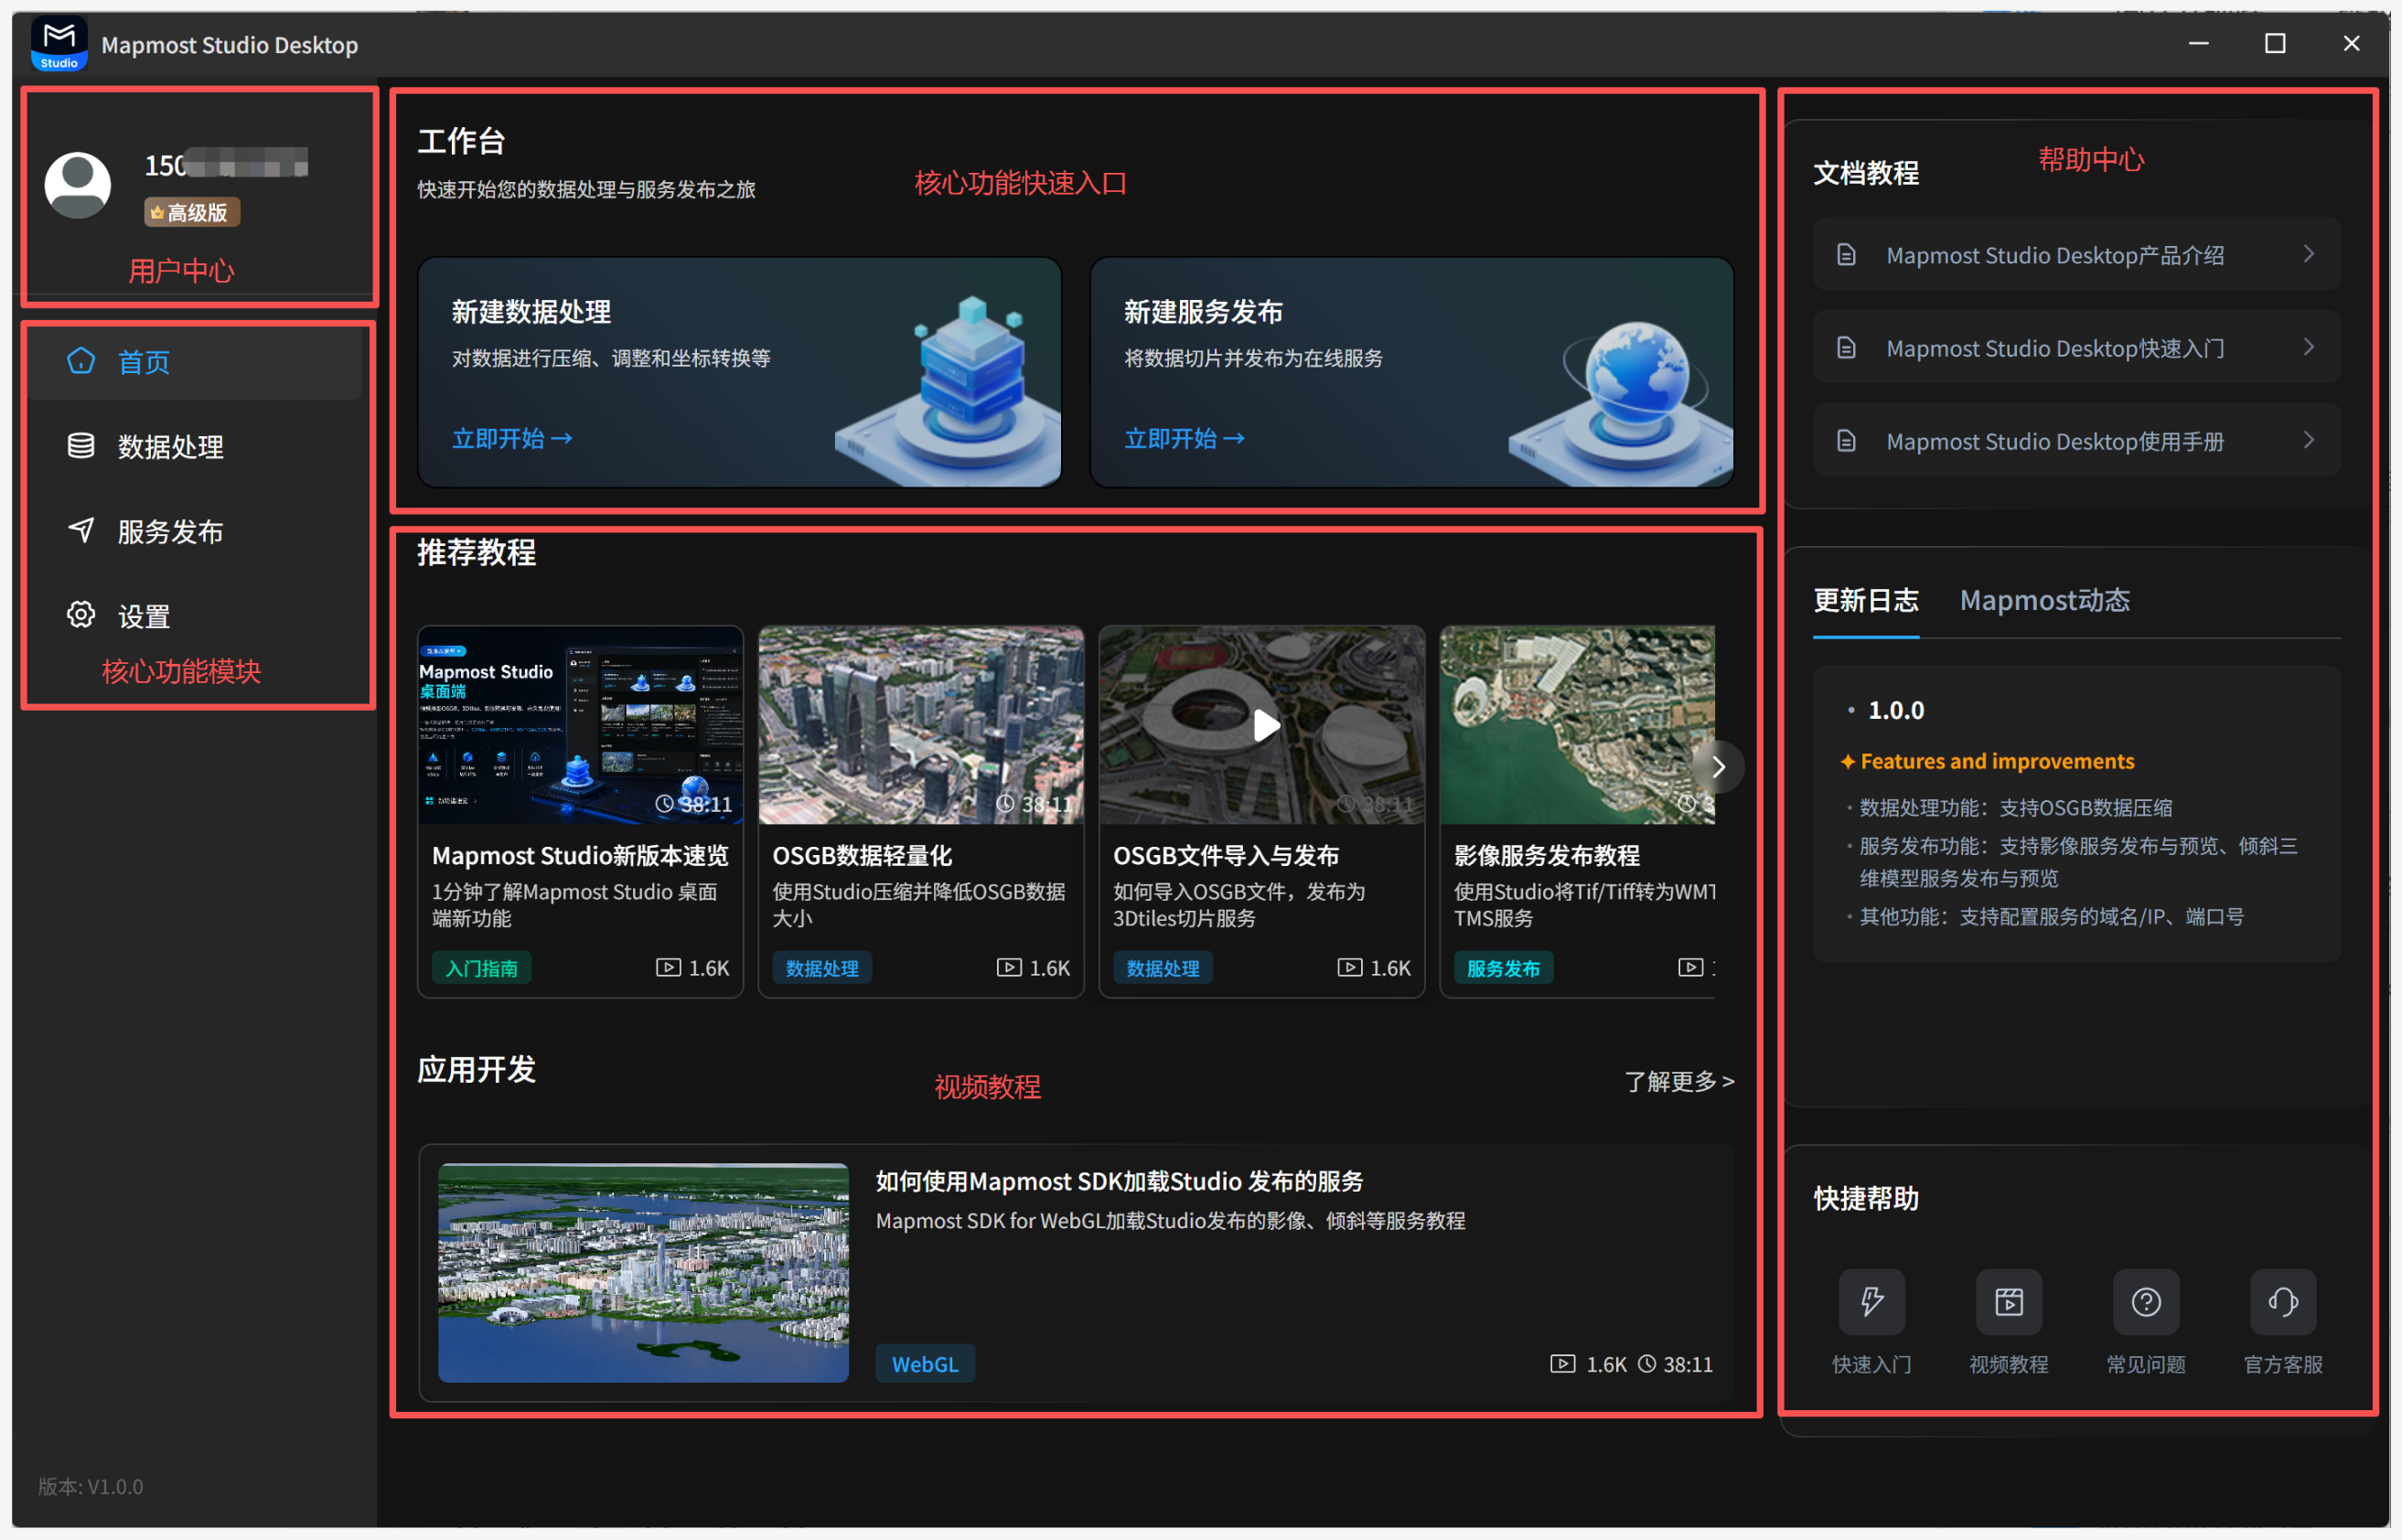This screenshot has width=2402, height=1540.
Task: Click the gear icon beside 设置
Action: 81,615
